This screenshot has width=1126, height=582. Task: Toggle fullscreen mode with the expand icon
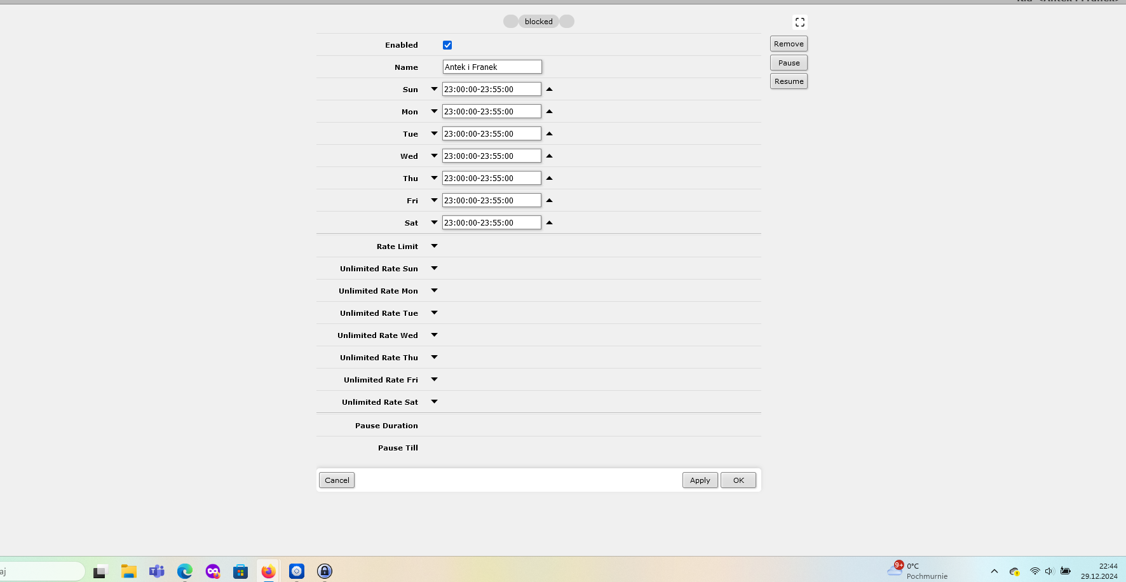(x=800, y=21)
